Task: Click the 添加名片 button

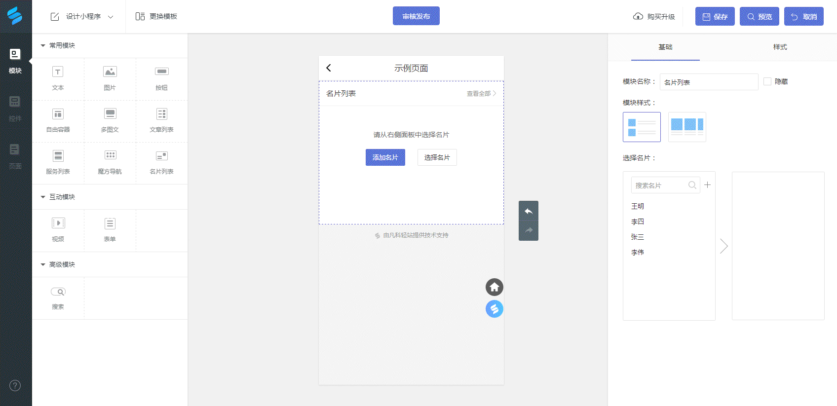Action: 385,157
